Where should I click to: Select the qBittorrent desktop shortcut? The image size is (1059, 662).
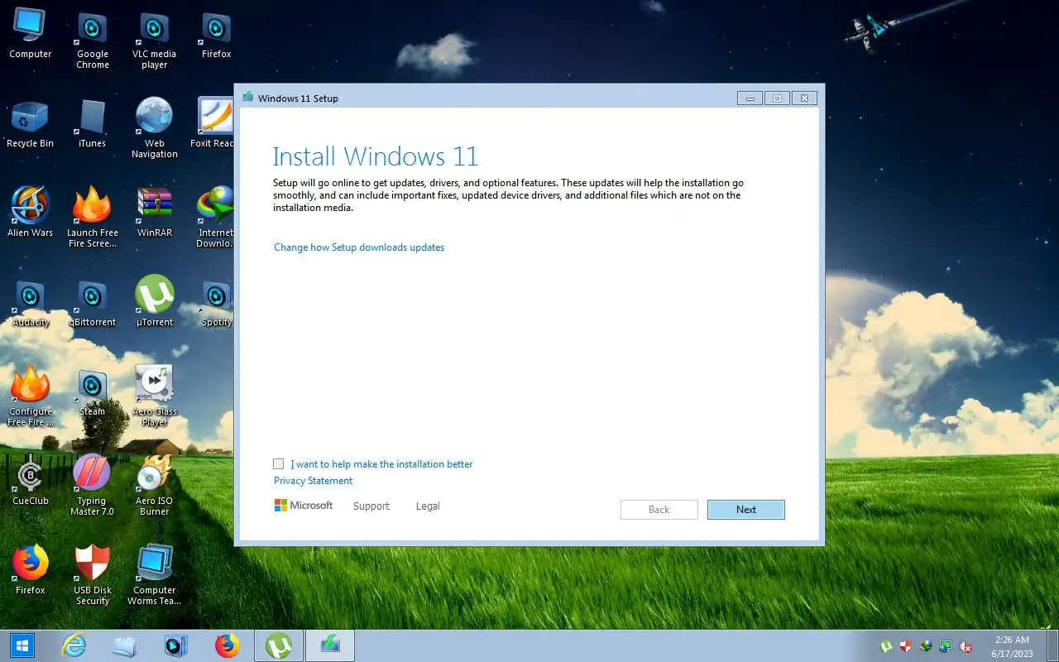92,303
